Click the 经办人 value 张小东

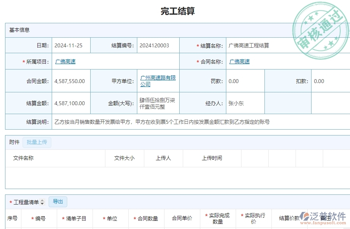click(x=236, y=103)
